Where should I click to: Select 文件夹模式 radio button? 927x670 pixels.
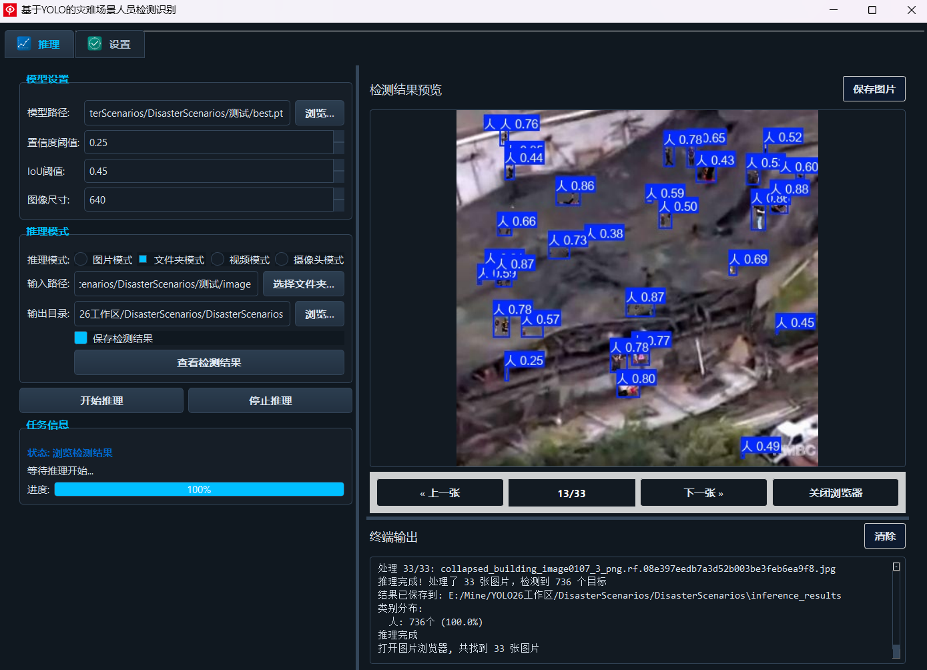pos(143,259)
